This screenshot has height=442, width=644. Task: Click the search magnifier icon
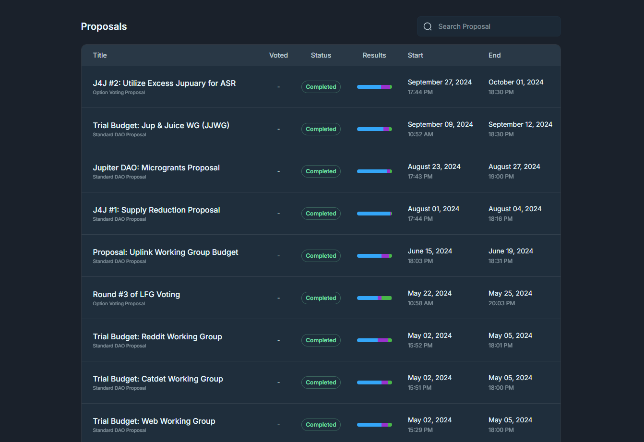point(428,27)
